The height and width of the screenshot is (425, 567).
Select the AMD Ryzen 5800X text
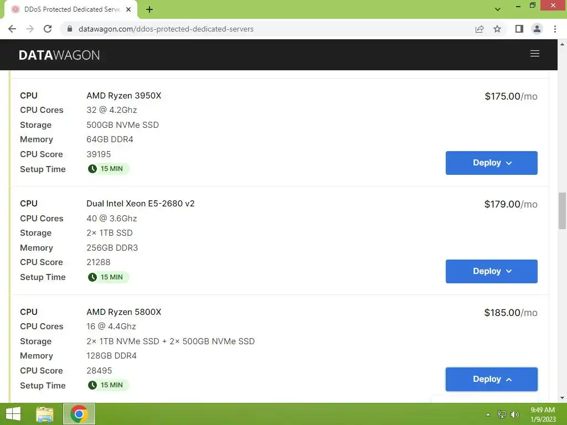123,312
